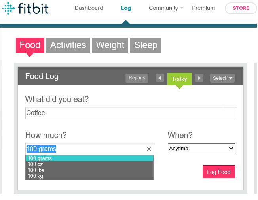Viewport: 258px width, 200px height.
Task: Open the Log navigation item
Action: tap(126, 8)
